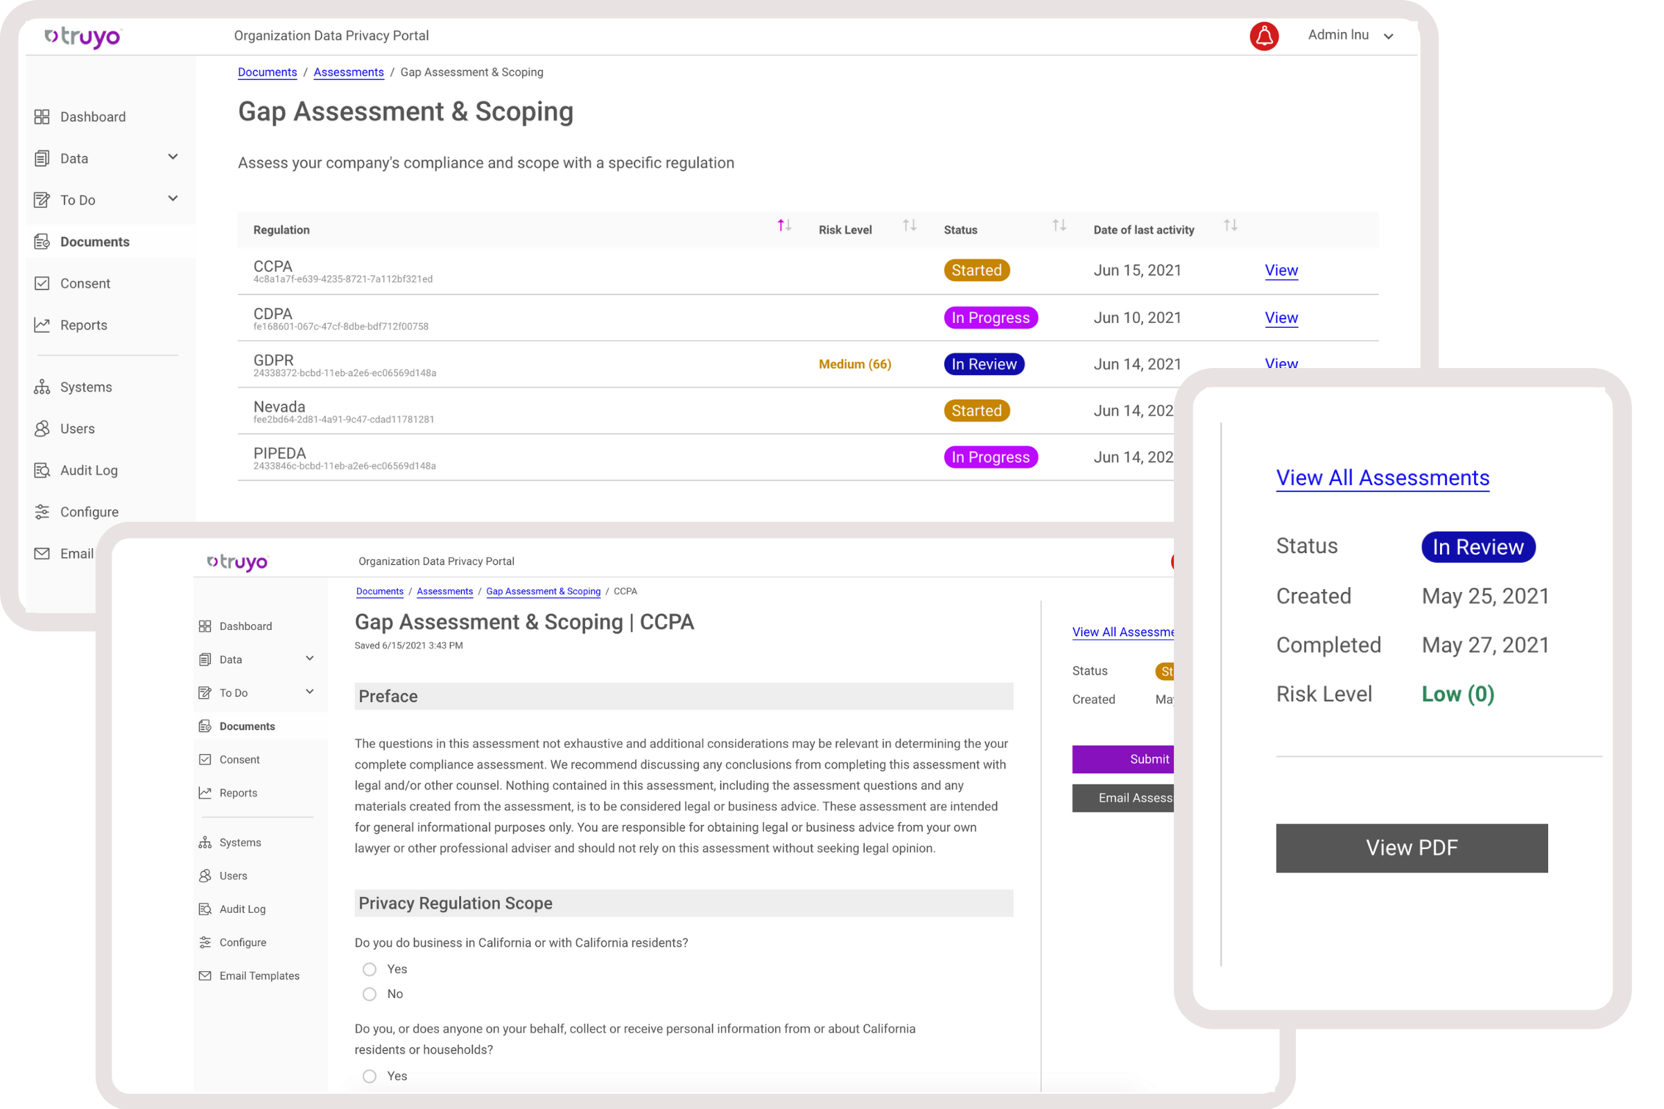Click the View link for the CDPA row
1664x1109 pixels.
click(1281, 317)
